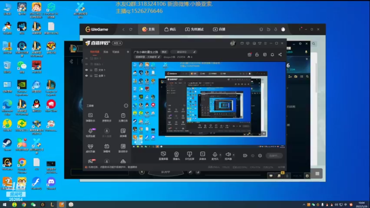
Task: Click the 修改 button next to the room title
Action: 164,52
